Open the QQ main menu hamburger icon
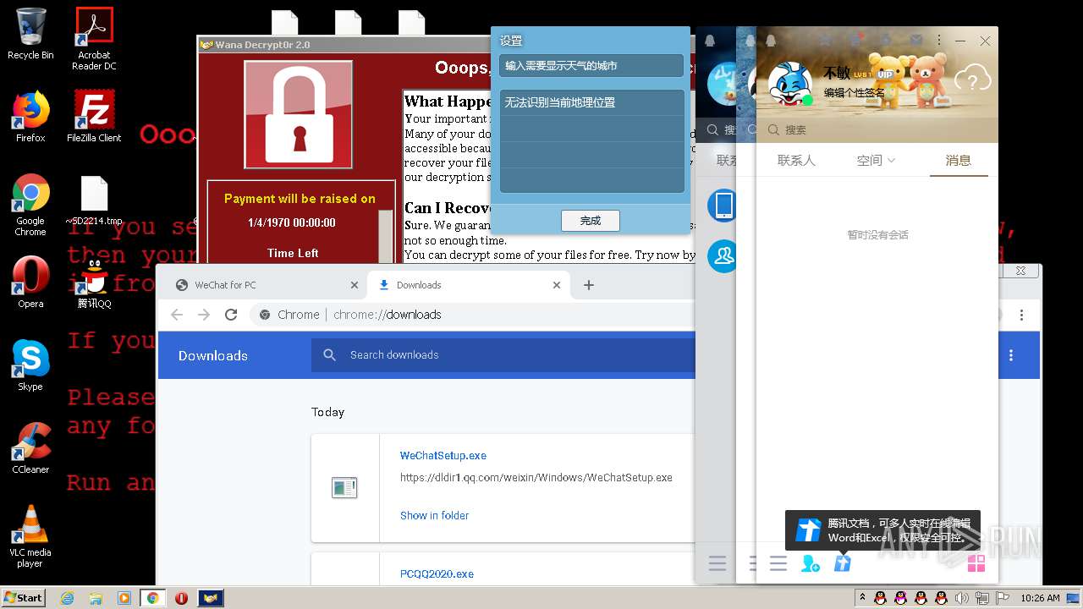 [x=778, y=563]
